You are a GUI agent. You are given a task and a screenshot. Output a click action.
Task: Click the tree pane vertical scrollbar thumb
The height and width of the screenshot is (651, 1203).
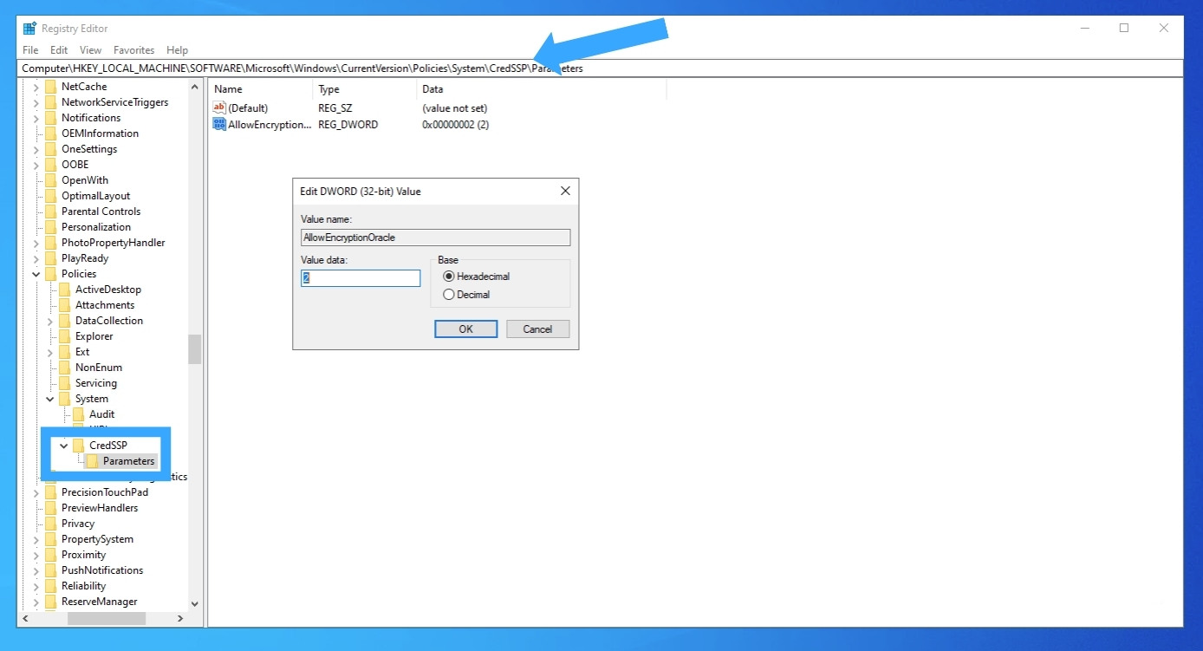click(x=195, y=349)
